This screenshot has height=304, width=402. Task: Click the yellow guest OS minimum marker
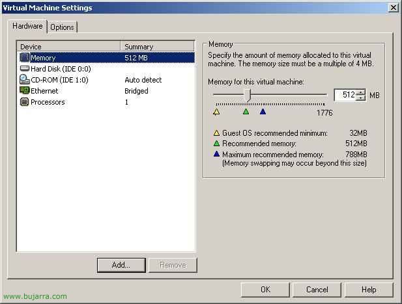[x=216, y=112]
